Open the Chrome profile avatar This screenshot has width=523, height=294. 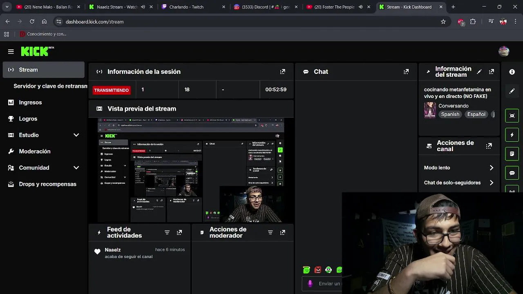pos(503,22)
